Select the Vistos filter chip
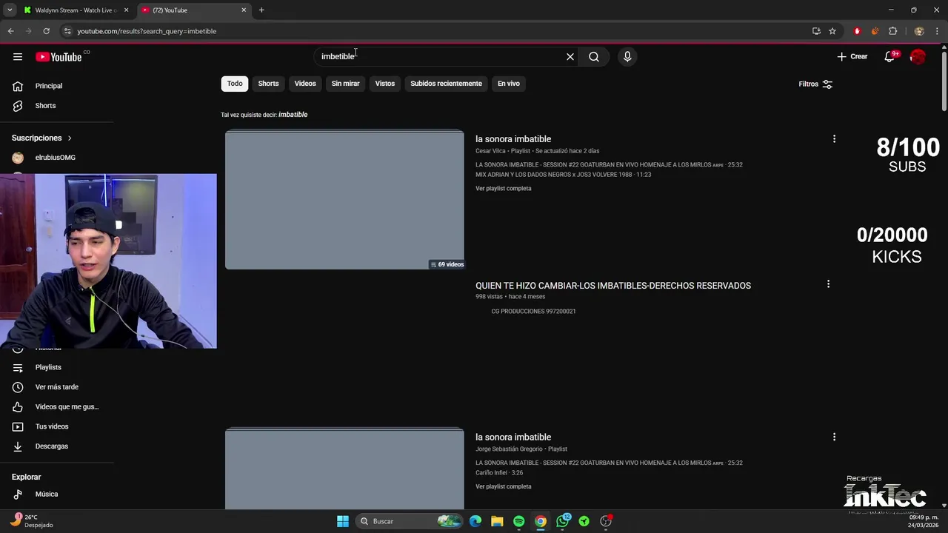This screenshot has width=948, height=533. click(385, 84)
